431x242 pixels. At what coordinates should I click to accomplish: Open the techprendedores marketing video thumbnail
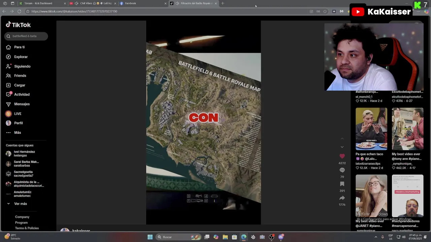coord(407,196)
